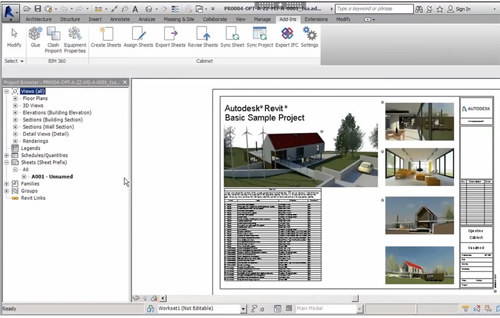Click the horizontal scrollbar left arrow
This screenshot has width=500, height=318.
click(163, 299)
